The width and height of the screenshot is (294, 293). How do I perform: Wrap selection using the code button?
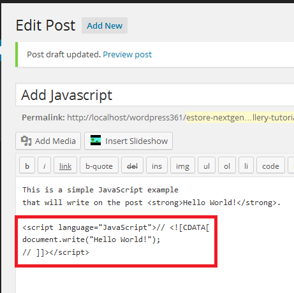[x=270, y=166]
